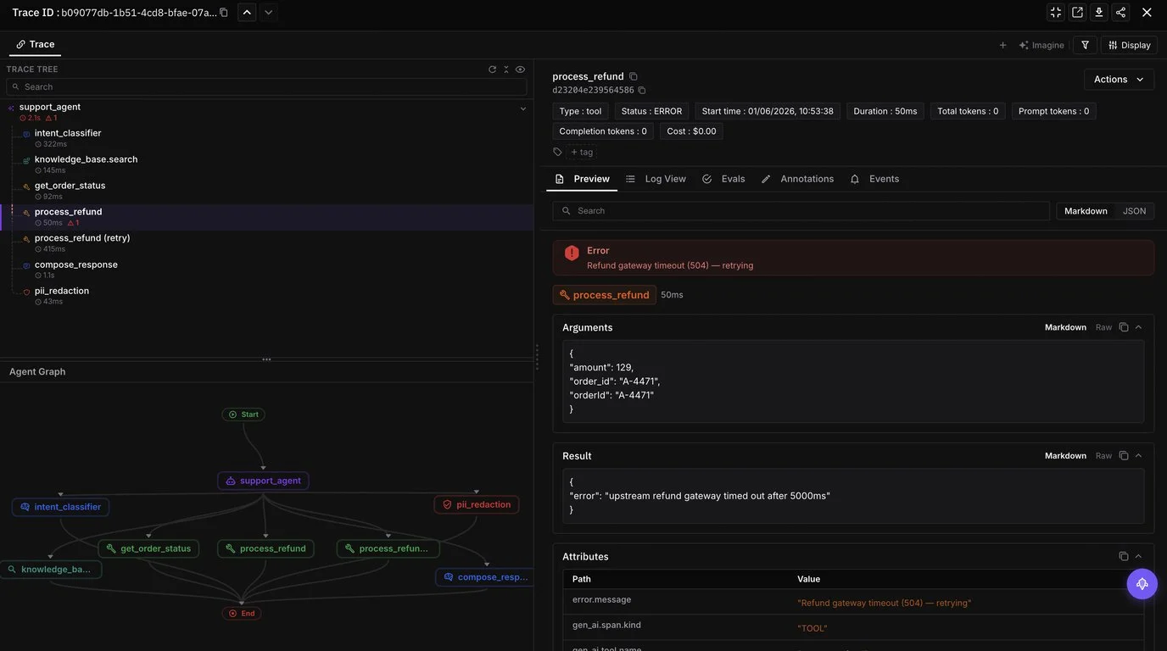The height and width of the screenshot is (651, 1167).
Task: Download the trace
Action: 1099,13
